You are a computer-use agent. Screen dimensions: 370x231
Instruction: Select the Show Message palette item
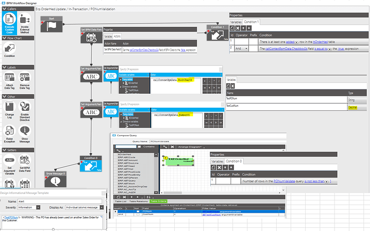point(25,134)
